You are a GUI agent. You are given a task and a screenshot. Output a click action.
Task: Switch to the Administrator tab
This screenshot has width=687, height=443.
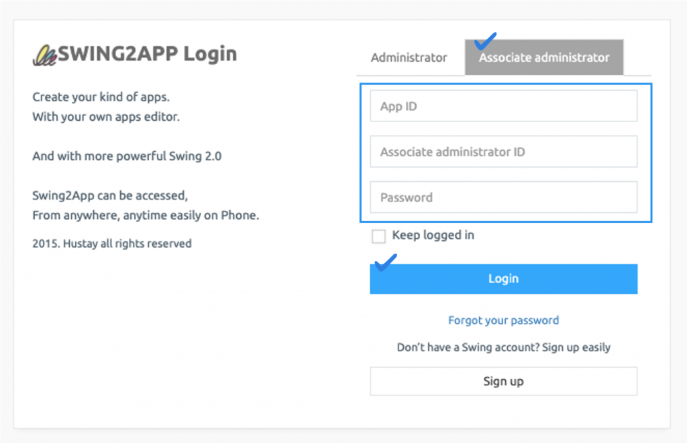click(x=409, y=58)
